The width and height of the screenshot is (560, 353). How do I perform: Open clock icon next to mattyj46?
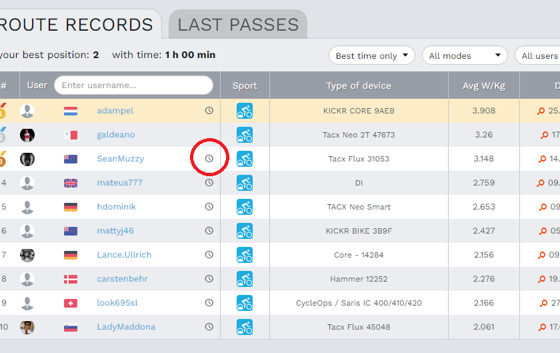coord(209,230)
